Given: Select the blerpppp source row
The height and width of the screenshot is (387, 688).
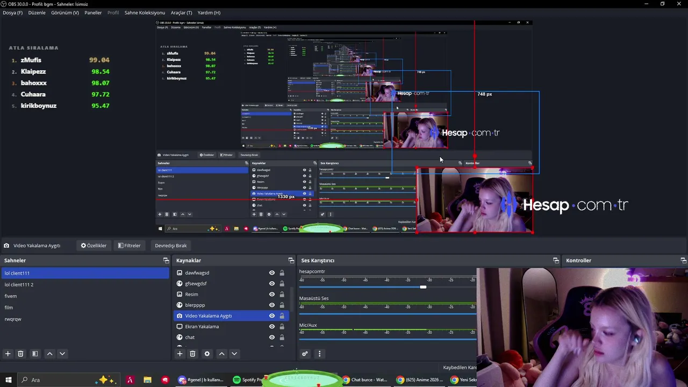Looking at the screenshot, I should pos(231,305).
